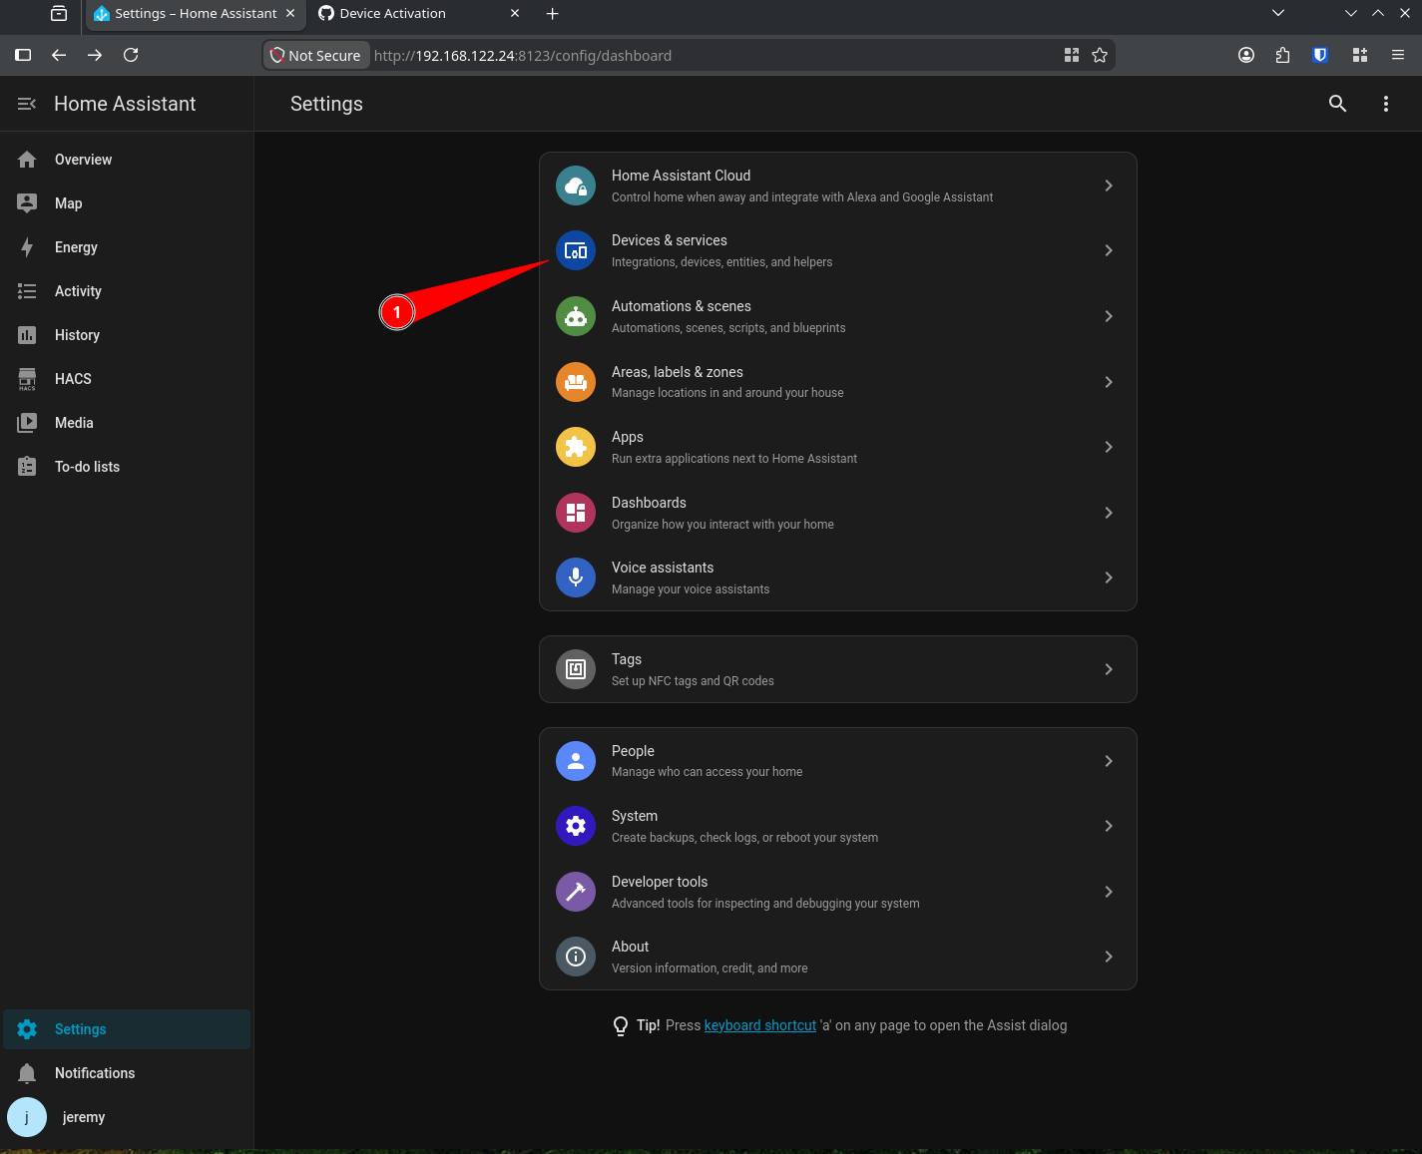Search settings with the magnifier icon
Screen dimensions: 1422x1154
[1338, 104]
